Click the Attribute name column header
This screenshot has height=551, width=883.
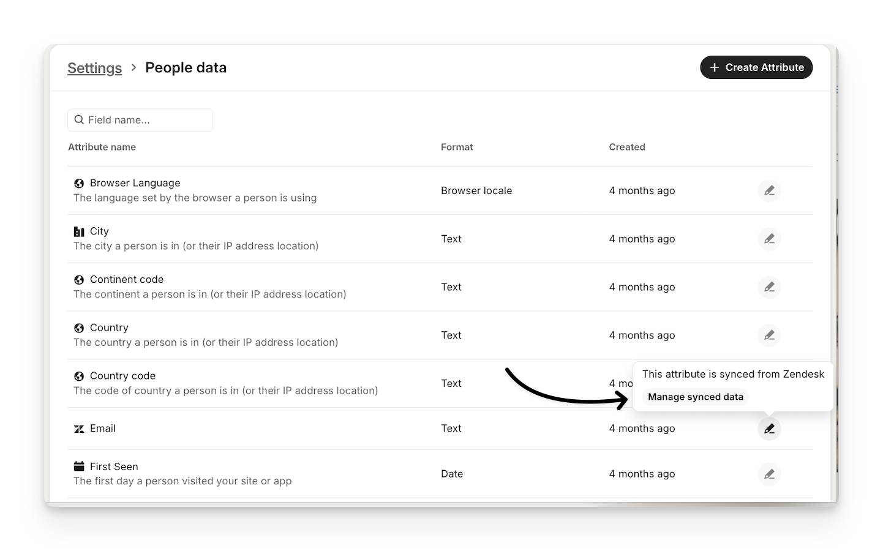102,147
